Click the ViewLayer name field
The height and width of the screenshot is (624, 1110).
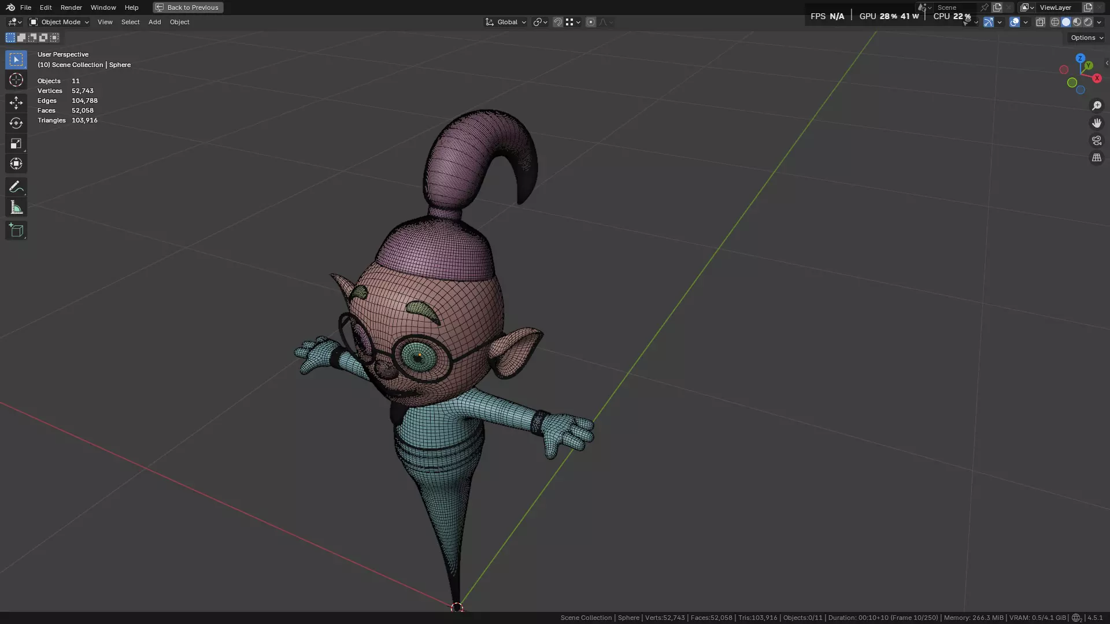(1058, 8)
